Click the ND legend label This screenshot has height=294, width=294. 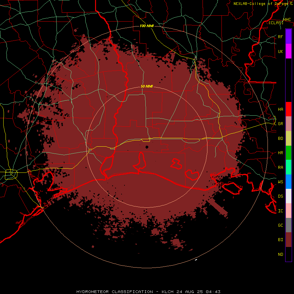pyautogui.click(x=280, y=254)
